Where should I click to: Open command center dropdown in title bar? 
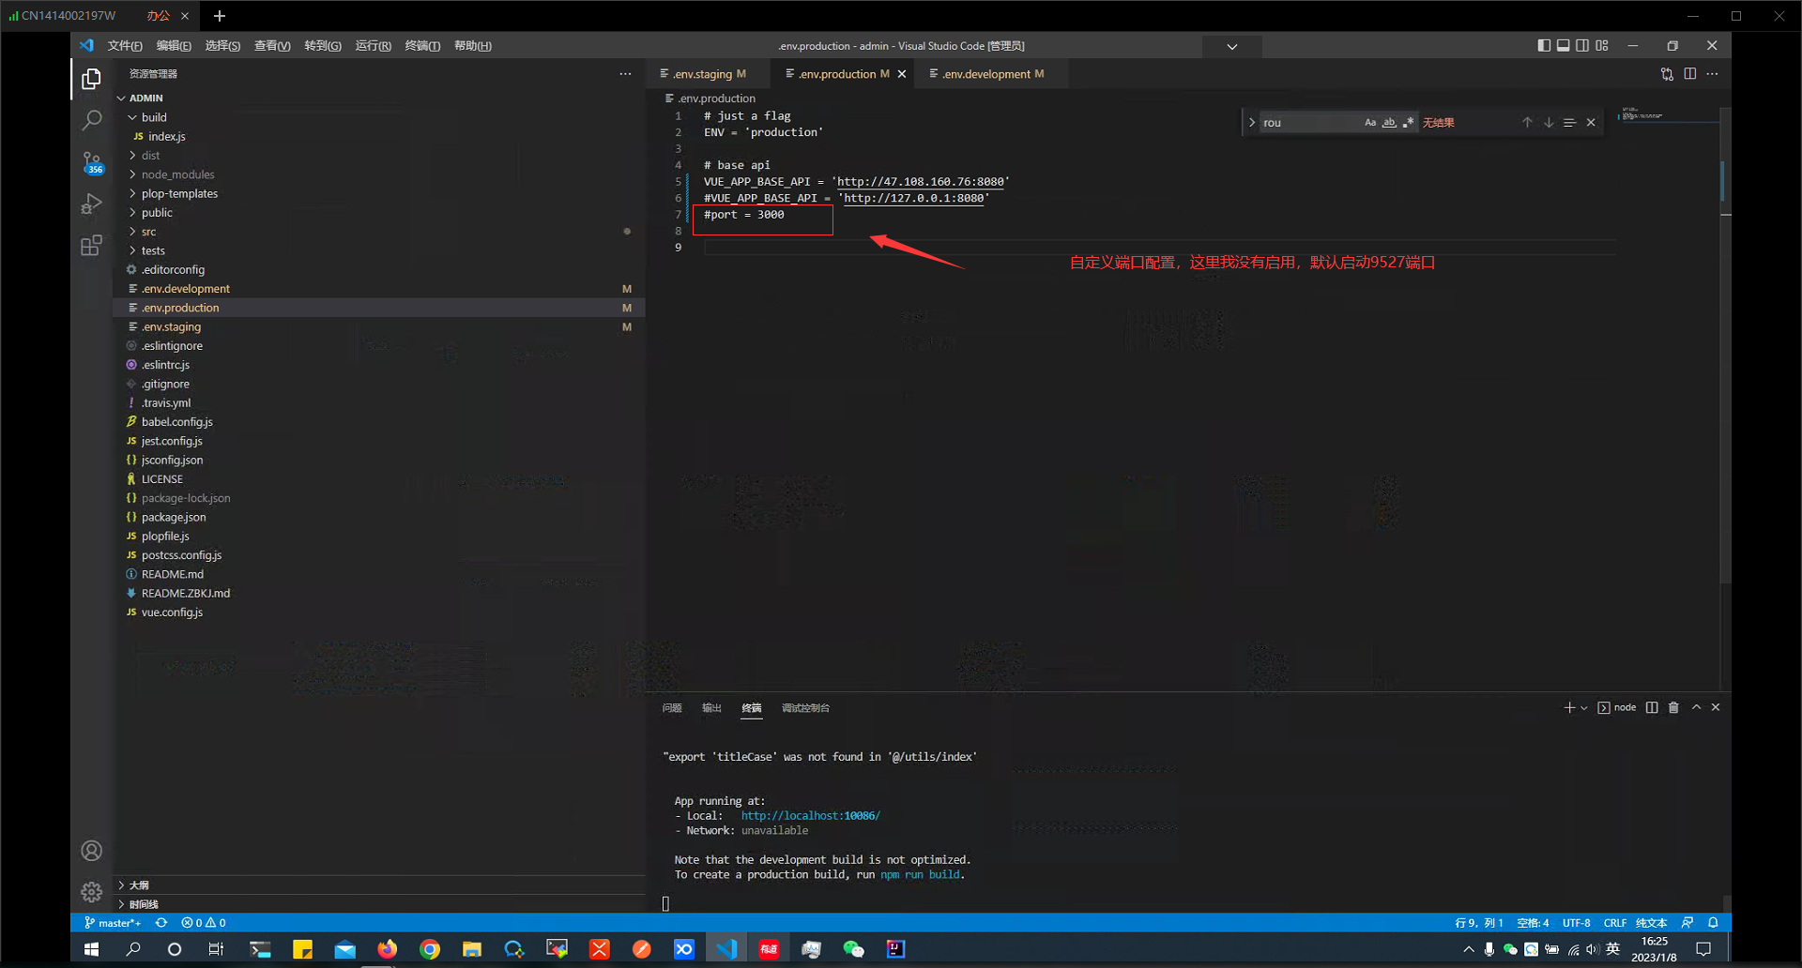pyautogui.click(x=1232, y=46)
